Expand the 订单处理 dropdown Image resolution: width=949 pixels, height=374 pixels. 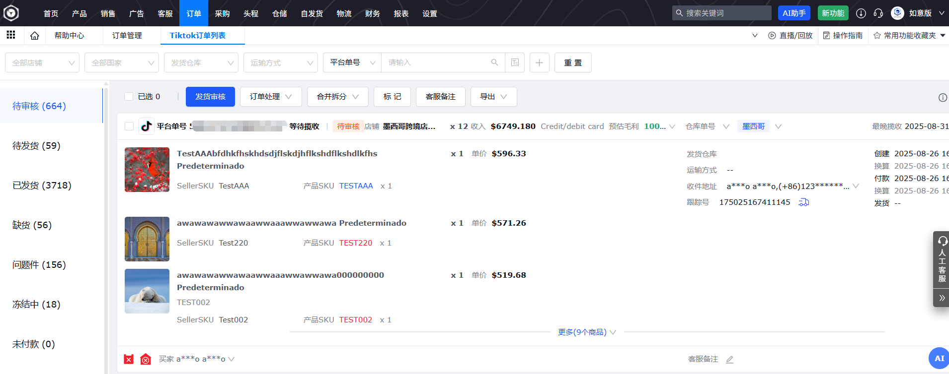pos(271,97)
